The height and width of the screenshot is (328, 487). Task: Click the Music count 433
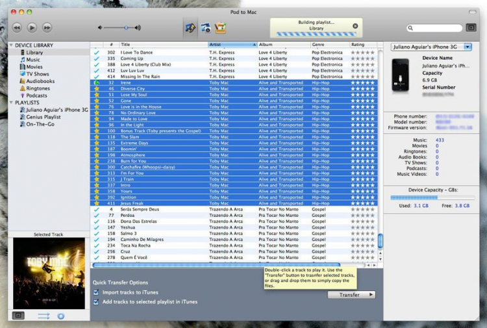tap(440, 140)
